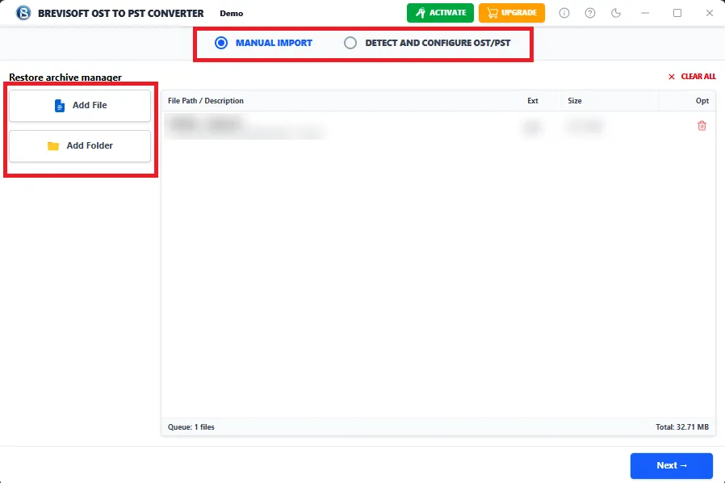Proceed with the Next button

[x=672, y=465]
